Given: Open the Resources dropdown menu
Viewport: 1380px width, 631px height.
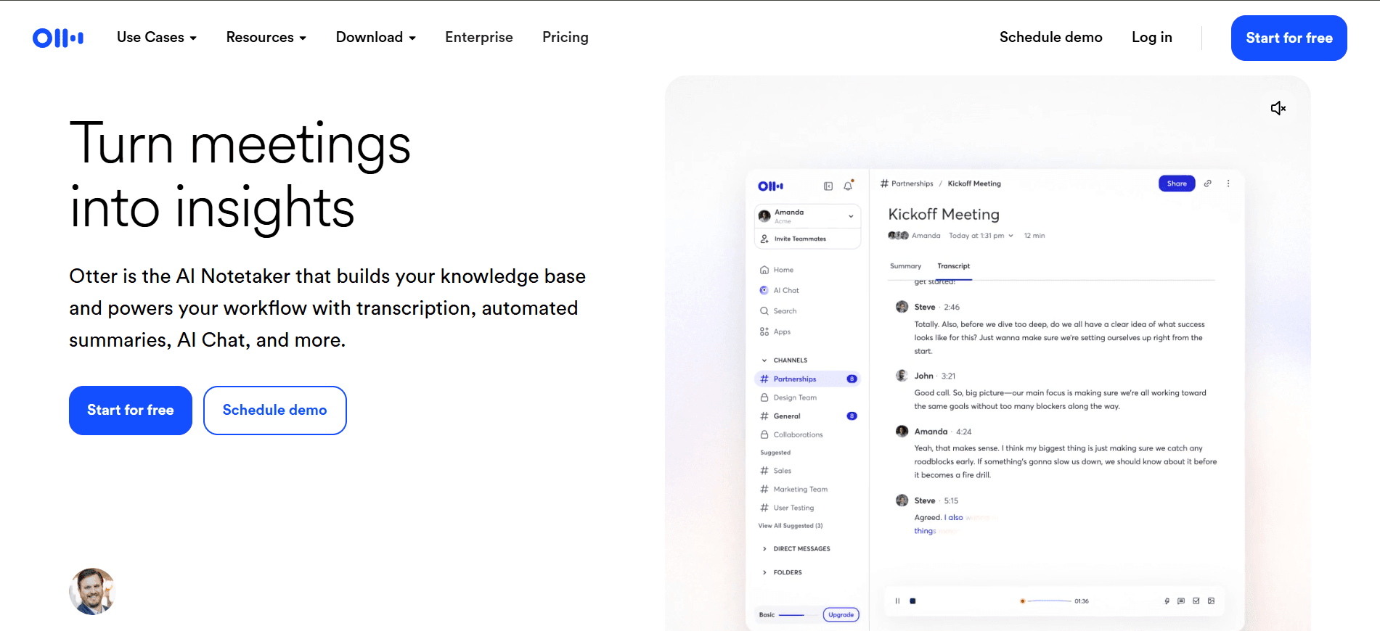Looking at the screenshot, I should coord(266,38).
